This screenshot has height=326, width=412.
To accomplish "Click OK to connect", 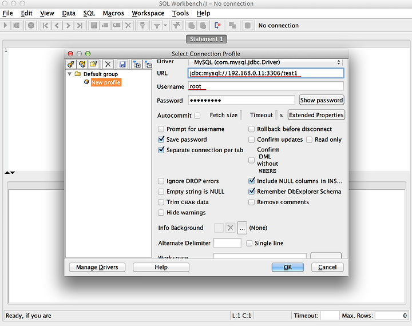I will (288, 267).
